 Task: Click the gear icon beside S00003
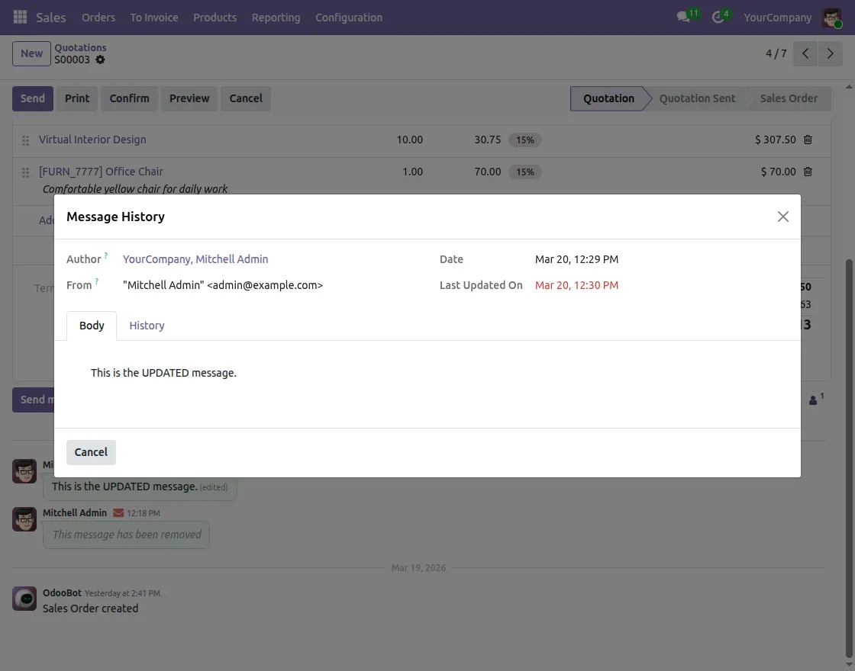tap(100, 59)
